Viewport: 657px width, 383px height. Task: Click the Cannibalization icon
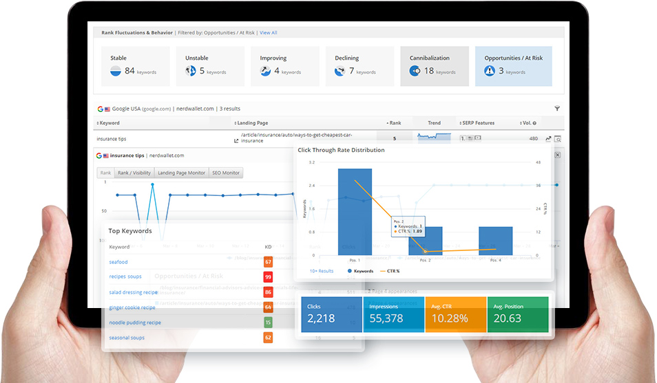coord(415,71)
